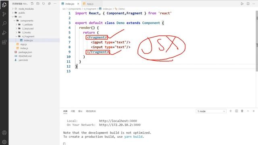Image resolution: width=258 pixels, height=145 pixels.
Task: Run the current file from editor toolbar
Action: tap(242, 4)
